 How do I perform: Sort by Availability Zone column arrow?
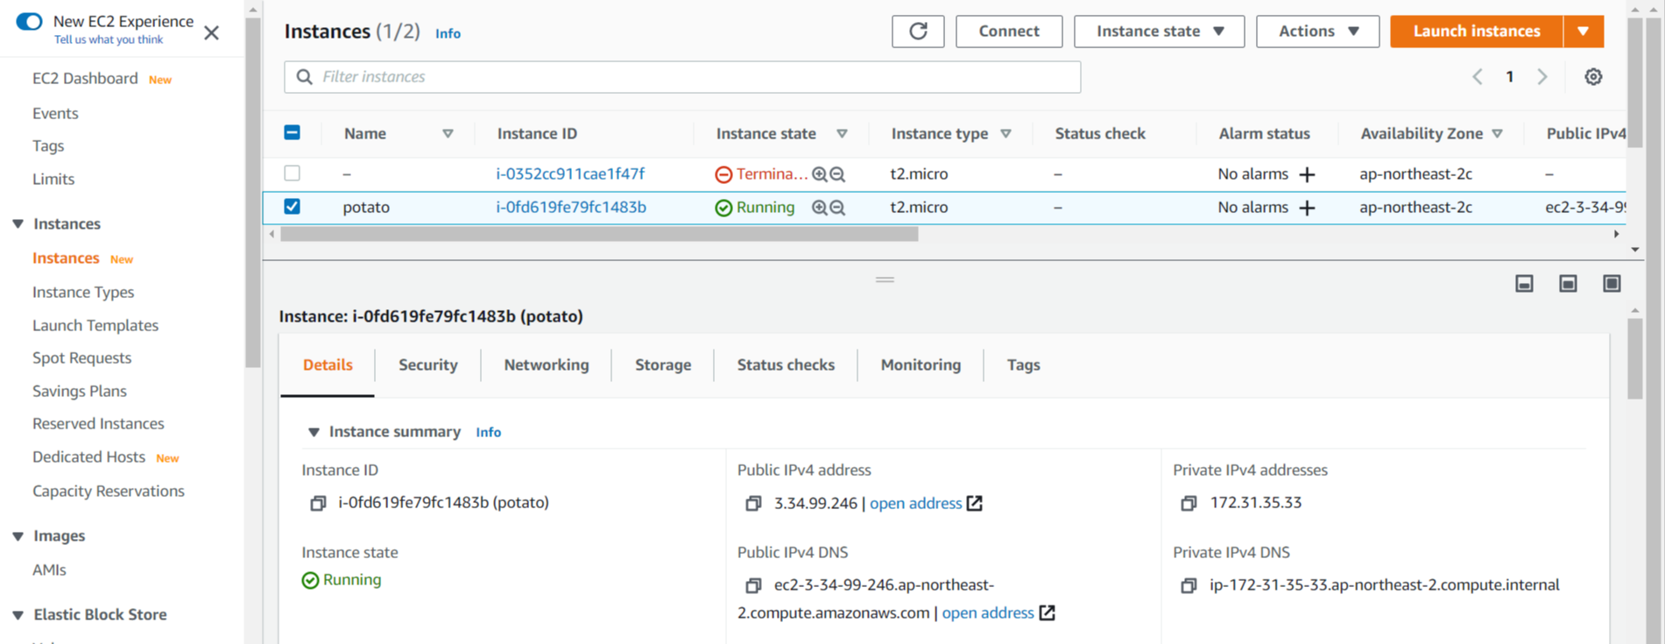[x=1497, y=134]
